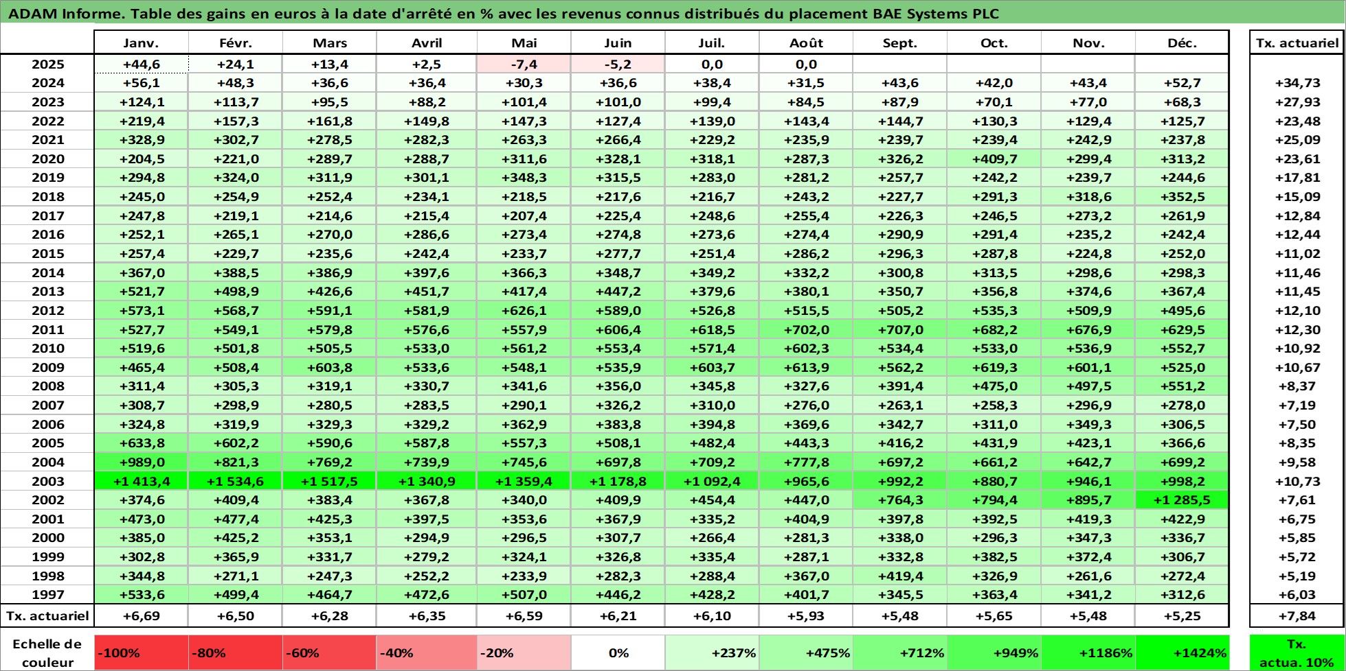
Task: Click cell '+5,25' December actuarial rate
Action: 1182,616
